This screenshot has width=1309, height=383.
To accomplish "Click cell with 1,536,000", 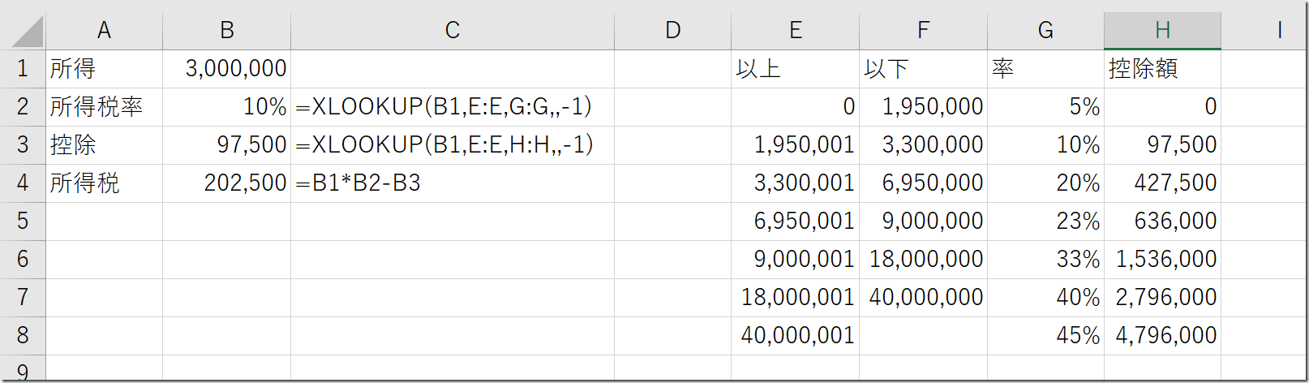I will tap(1162, 260).
